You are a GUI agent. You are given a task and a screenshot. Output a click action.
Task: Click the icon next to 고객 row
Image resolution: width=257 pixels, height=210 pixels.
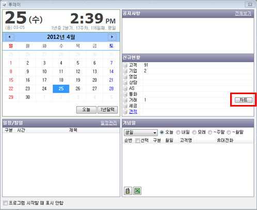pyautogui.click(x=125, y=65)
